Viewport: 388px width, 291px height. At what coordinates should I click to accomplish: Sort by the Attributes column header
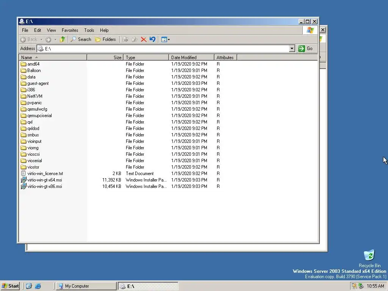click(225, 58)
